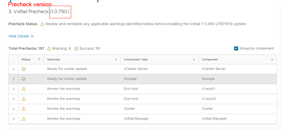The image size is (281, 130).
Task: Click the c1-esx01 warning status icon
Action: click(24, 89)
